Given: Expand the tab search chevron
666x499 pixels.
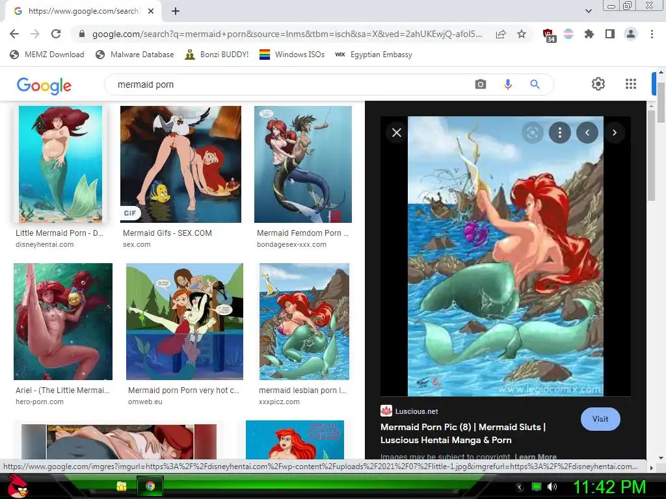Looking at the screenshot, I should point(588,11).
